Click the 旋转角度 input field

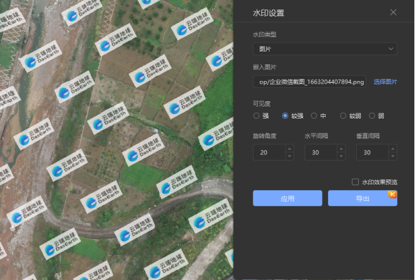[269, 152]
